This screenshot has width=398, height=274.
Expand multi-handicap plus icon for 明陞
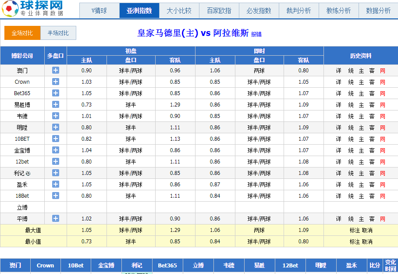56,127
